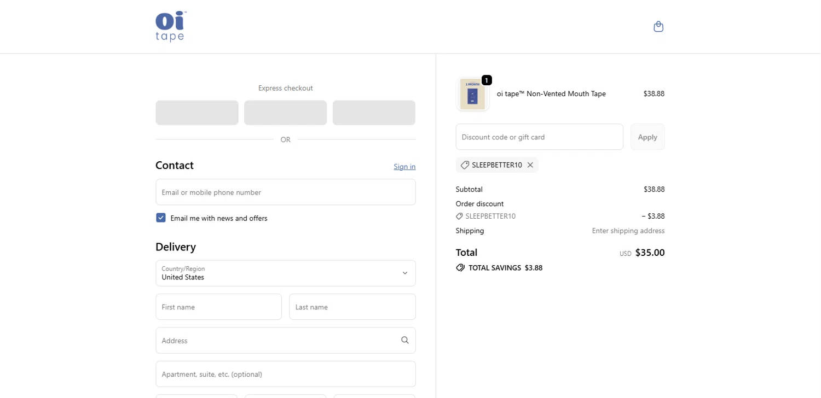
Task: Click the tag icon beside TOTAL SAVINGS
Action: [x=460, y=268]
